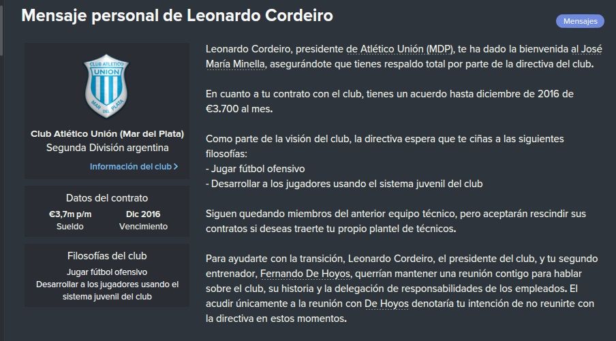Open the José María Minella stadium link

click(x=404, y=56)
